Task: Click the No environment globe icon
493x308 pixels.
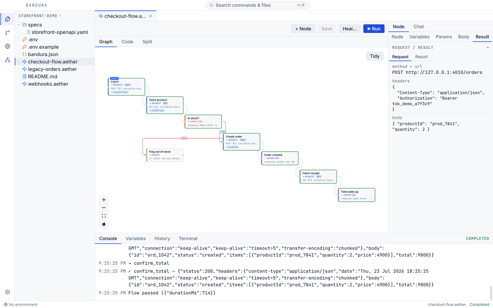Action: 6,305
